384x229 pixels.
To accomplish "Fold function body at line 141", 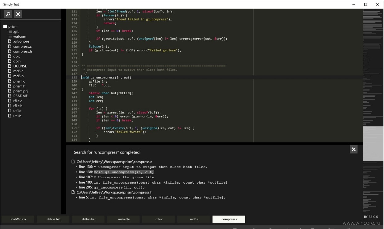I will click(x=79, y=89).
